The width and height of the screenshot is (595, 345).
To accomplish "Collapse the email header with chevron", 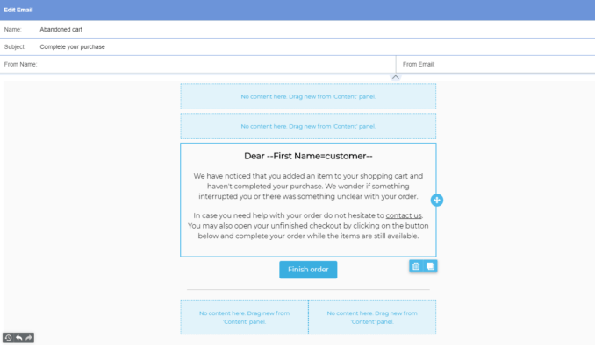I will point(396,77).
